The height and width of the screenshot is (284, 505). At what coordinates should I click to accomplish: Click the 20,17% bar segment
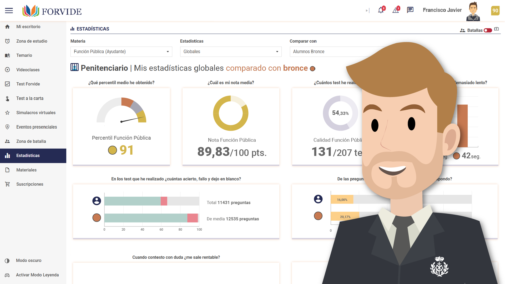click(x=345, y=216)
